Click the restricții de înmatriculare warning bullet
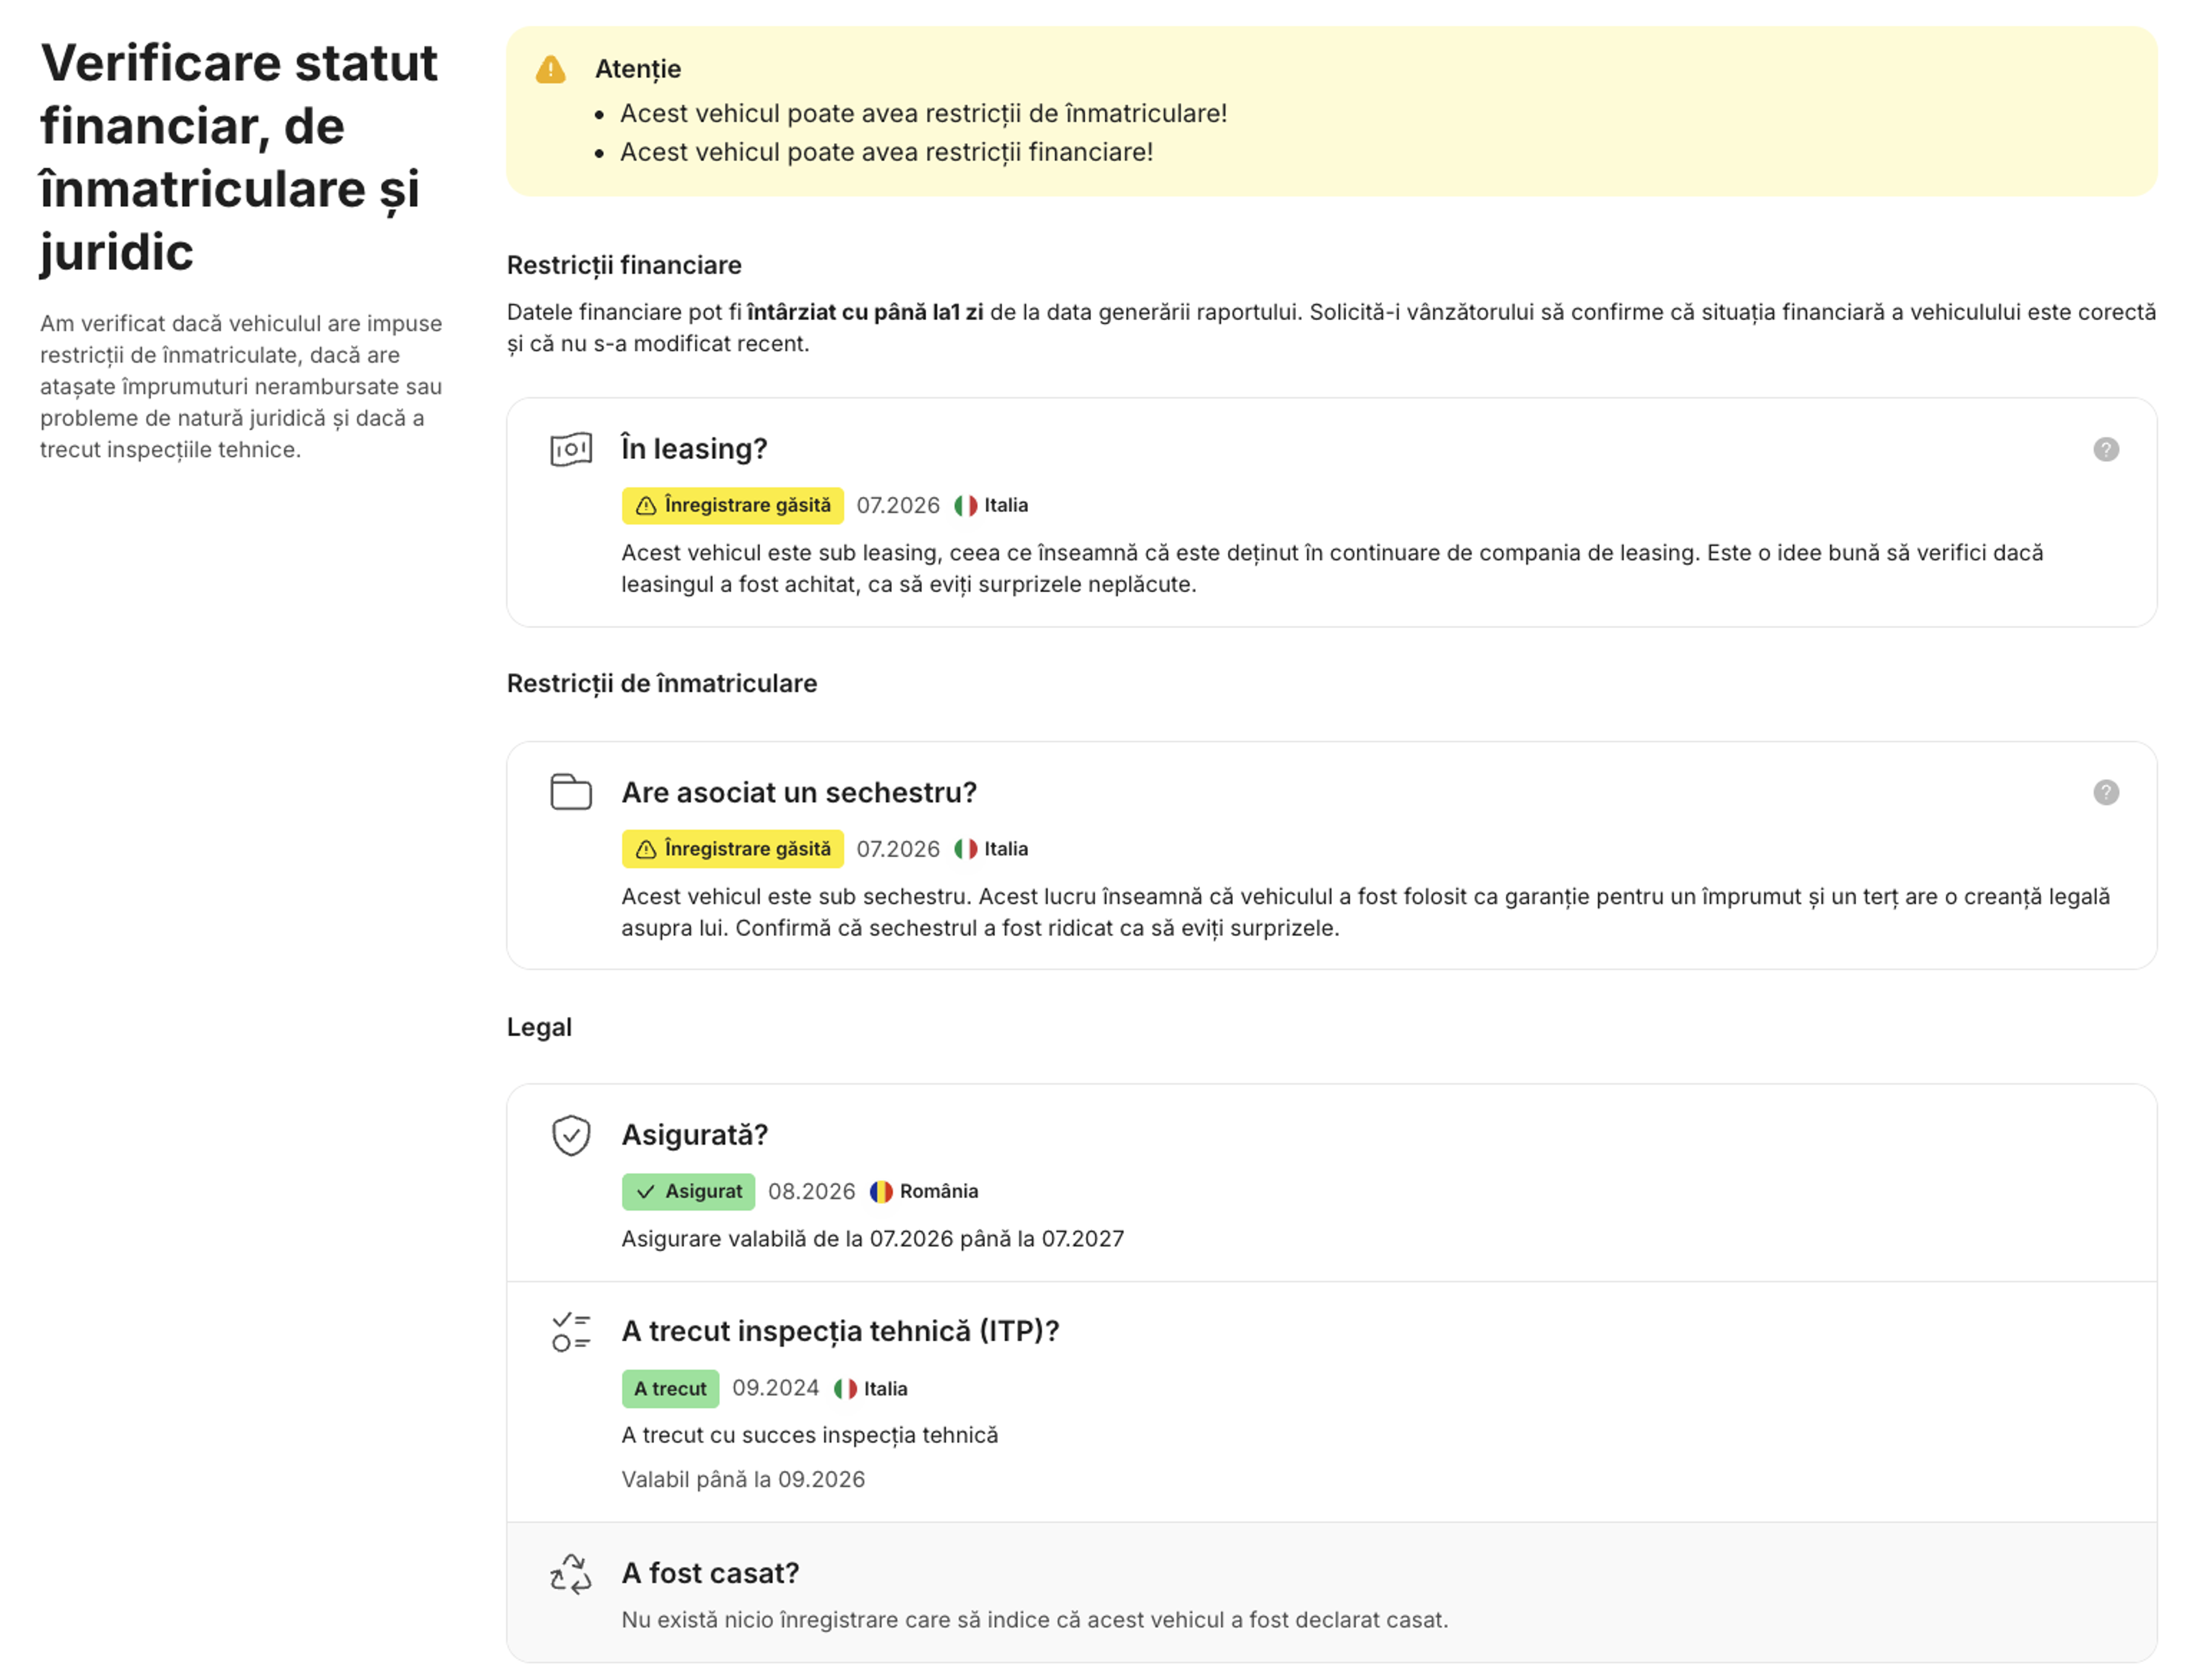 (923, 114)
